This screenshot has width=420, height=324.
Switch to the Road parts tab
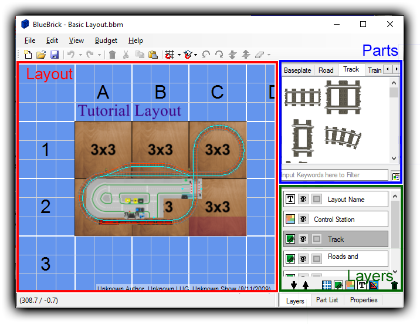coord(326,70)
